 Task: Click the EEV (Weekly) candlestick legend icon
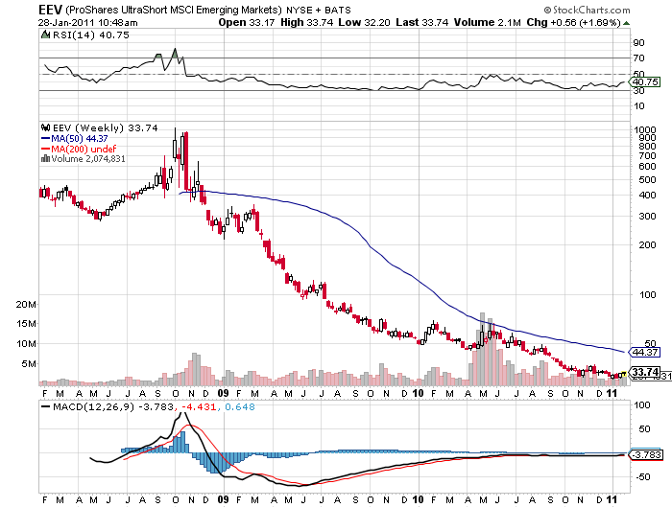pos(45,127)
